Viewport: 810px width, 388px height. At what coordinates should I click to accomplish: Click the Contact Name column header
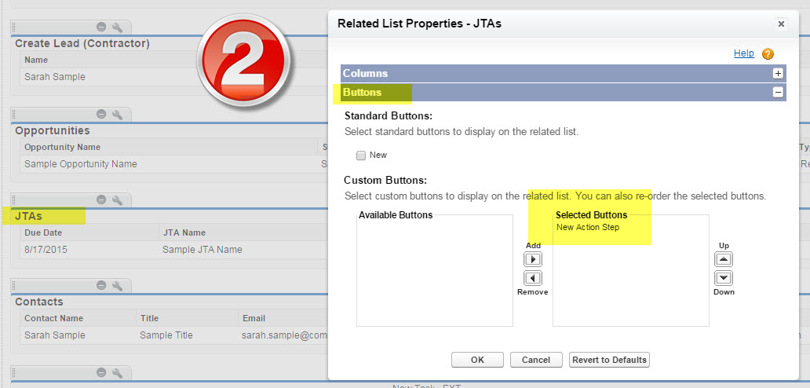click(x=53, y=318)
